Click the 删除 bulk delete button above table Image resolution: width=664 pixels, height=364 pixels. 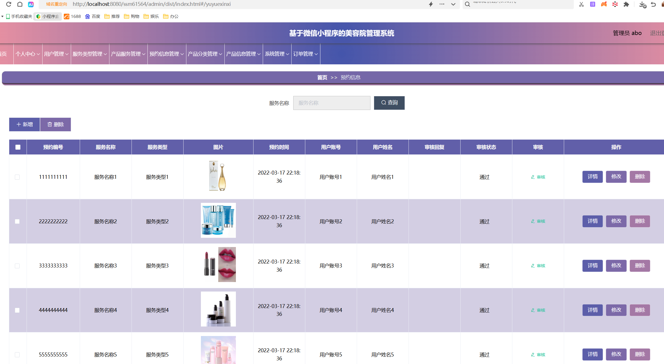tap(55, 125)
